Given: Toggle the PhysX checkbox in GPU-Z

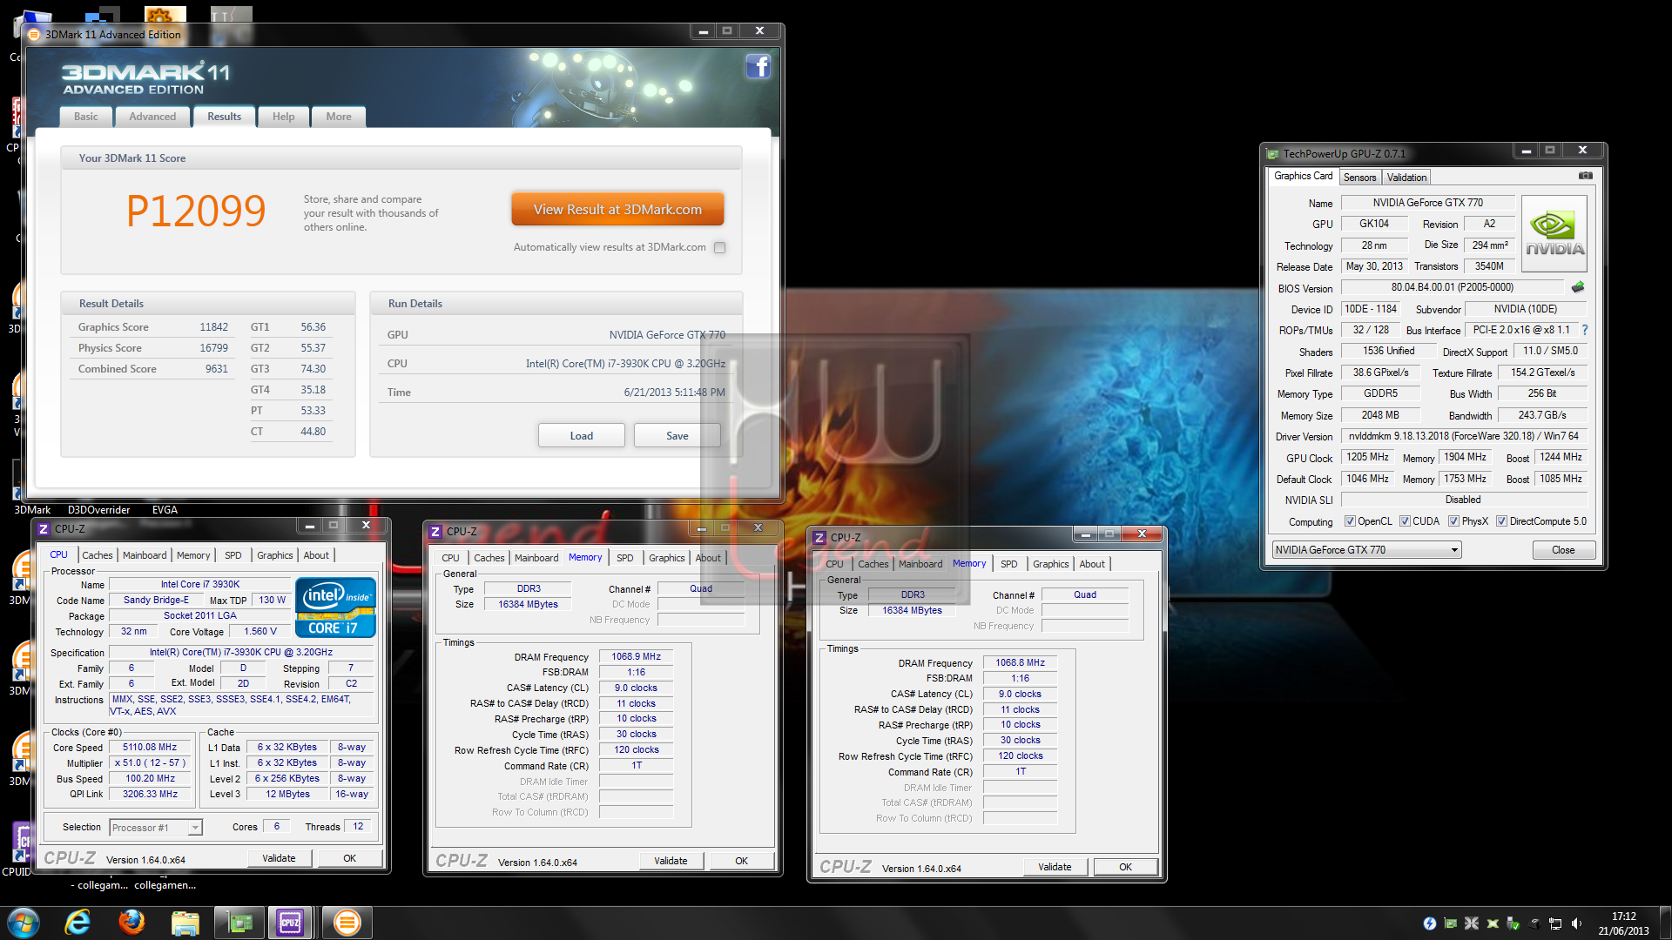Looking at the screenshot, I should pyautogui.click(x=1453, y=521).
